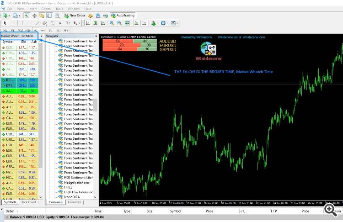Open the Charts menu
Viewport: 343px width, 222px height.
[46, 9]
